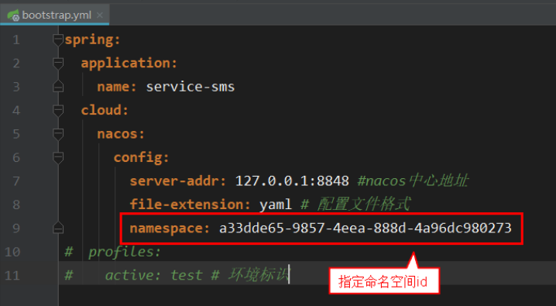Collapse the cloud: block fold marker
The width and height of the screenshot is (556, 306).
tap(58, 110)
